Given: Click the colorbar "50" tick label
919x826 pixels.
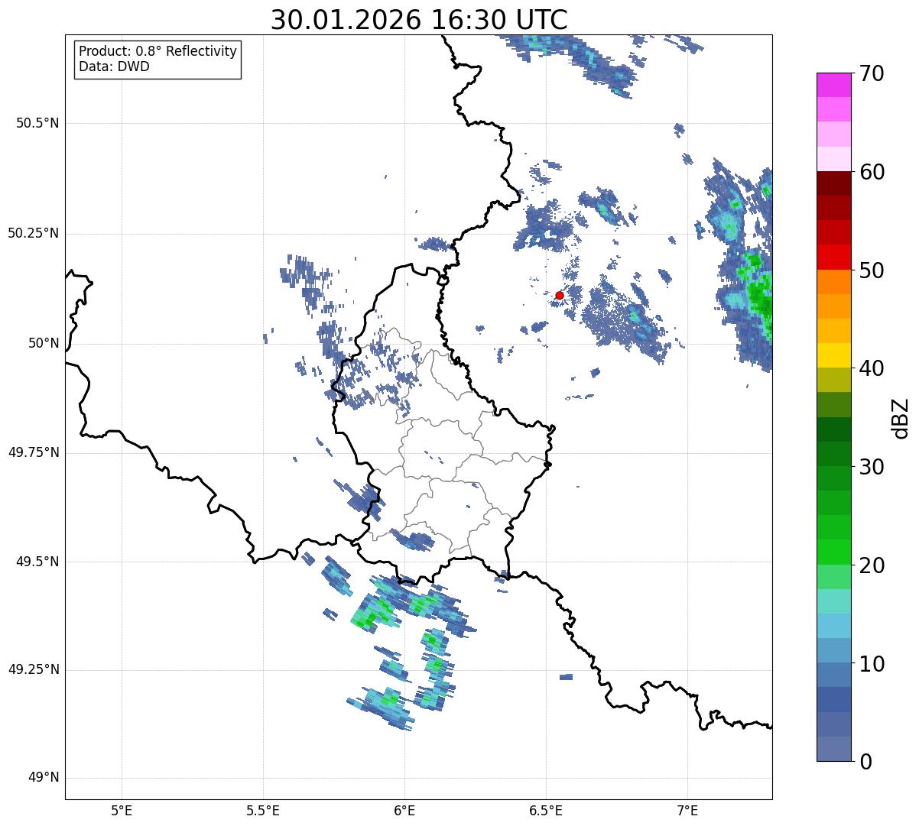Looking at the screenshot, I should (x=872, y=270).
